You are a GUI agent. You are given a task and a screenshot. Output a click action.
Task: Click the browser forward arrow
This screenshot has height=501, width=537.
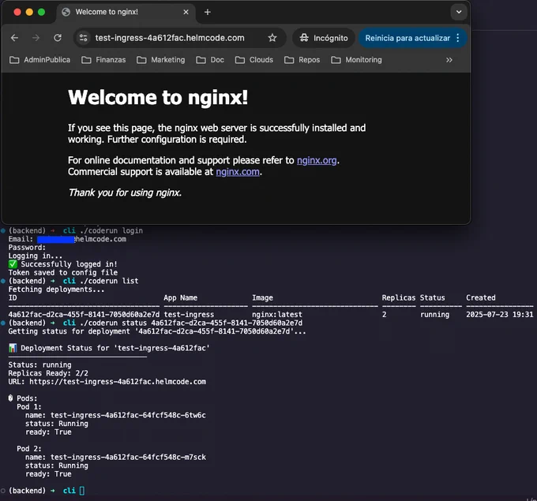(36, 38)
